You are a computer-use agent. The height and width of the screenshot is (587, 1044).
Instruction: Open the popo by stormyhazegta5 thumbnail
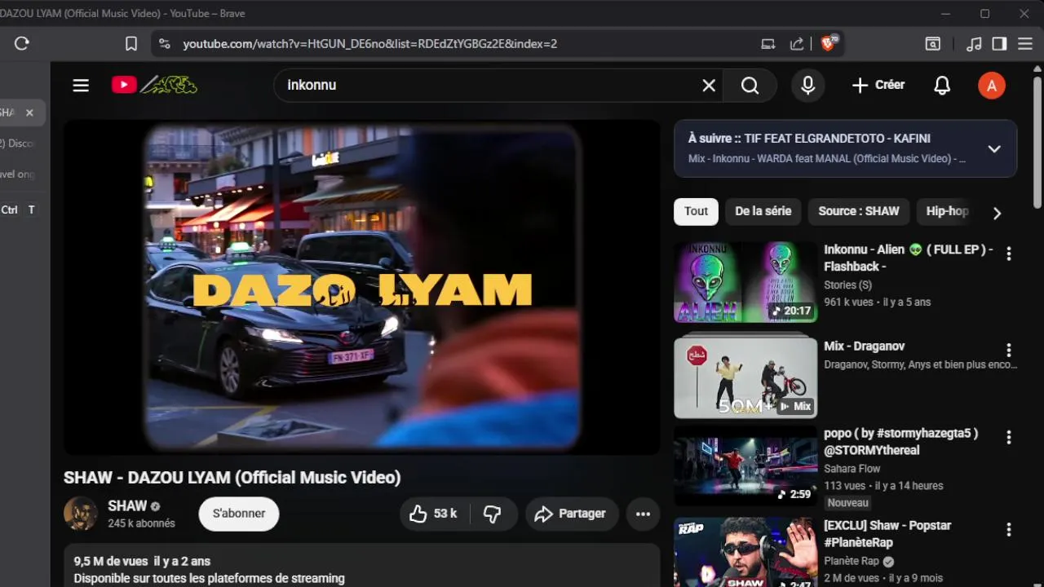tap(745, 467)
